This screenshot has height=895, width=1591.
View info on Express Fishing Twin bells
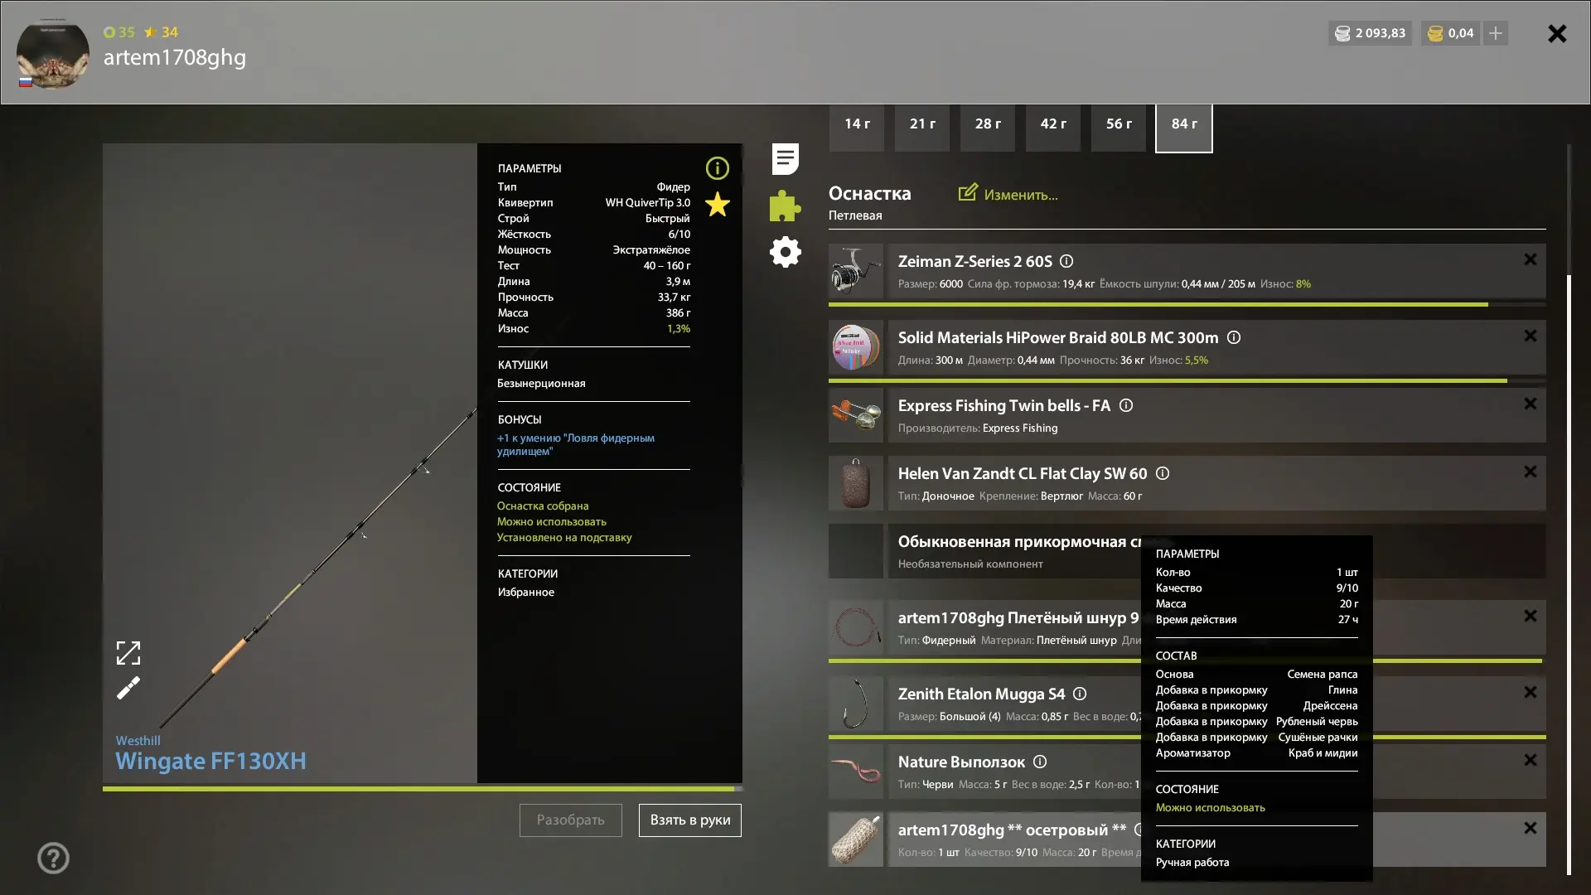(x=1126, y=405)
